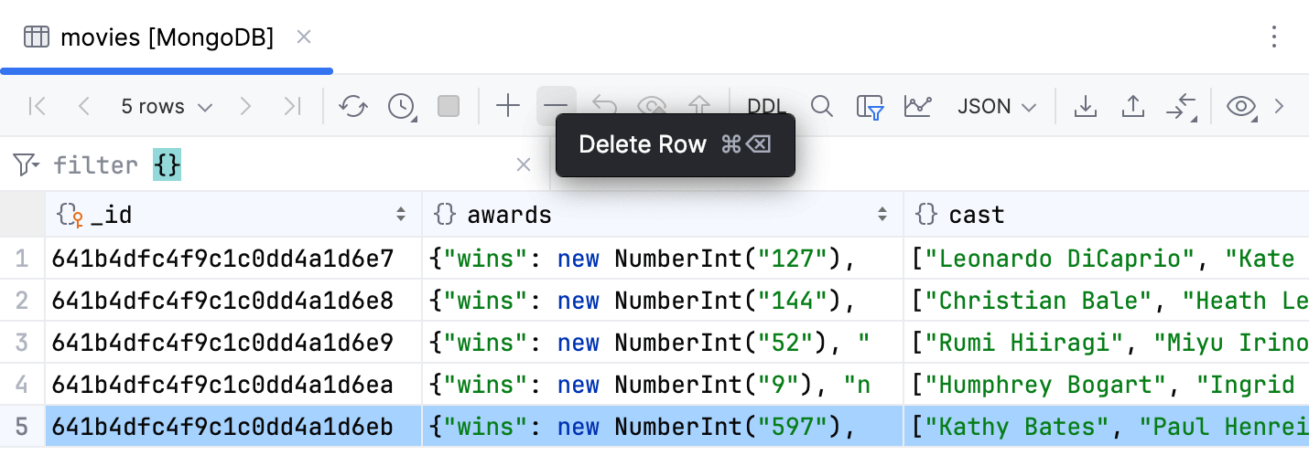Open the JSON format dropdown
This screenshot has height=466, width=1309.
tap(997, 107)
